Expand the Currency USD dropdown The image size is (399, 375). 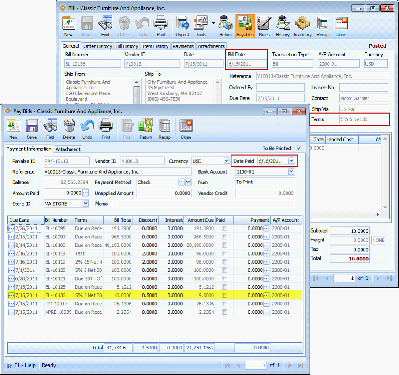pos(226,161)
